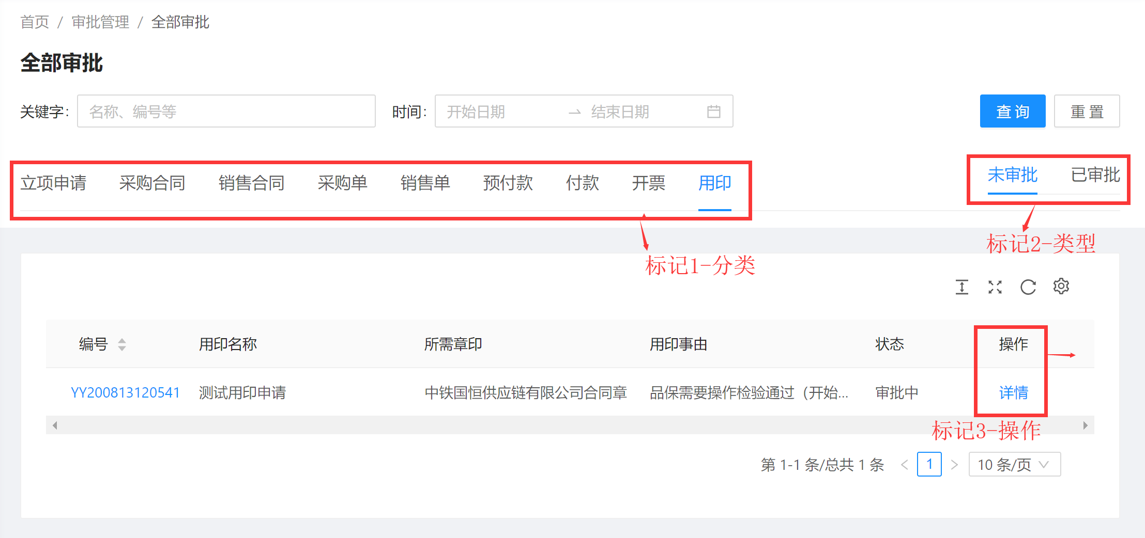Show the 未审批 list
Screen dimensions: 1145x538
coord(1012,175)
